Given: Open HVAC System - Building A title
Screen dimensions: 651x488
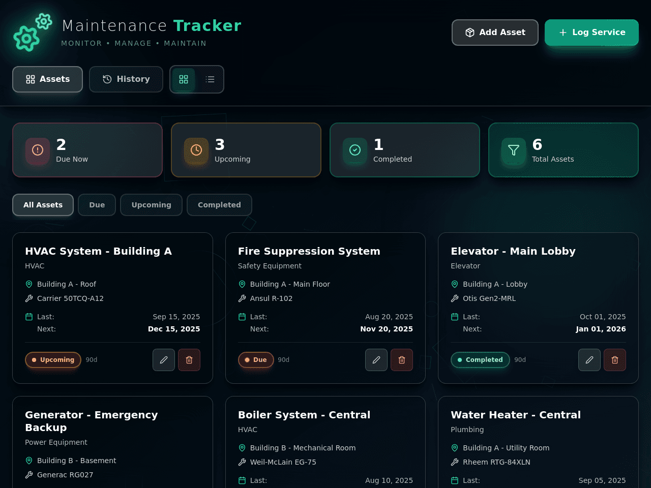Looking at the screenshot, I should coord(98,251).
